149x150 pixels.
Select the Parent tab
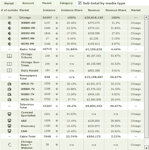tap(47, 3)
